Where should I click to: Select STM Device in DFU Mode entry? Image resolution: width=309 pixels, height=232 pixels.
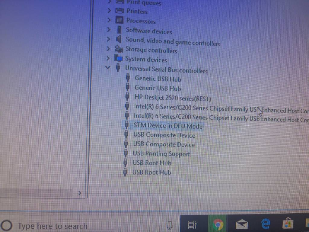(168, 126)
